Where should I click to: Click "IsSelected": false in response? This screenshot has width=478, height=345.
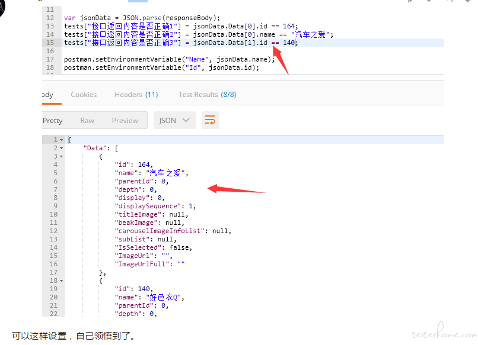(154, 247)
